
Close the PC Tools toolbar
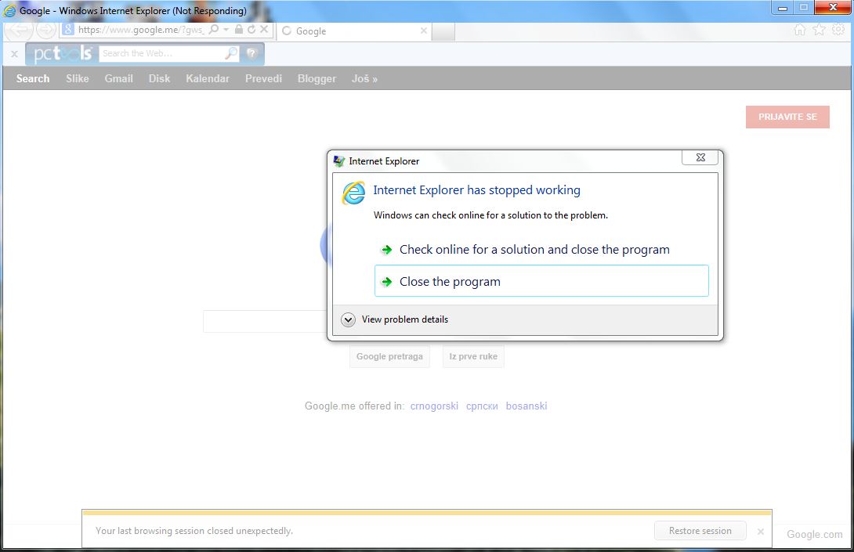[15, 54]
